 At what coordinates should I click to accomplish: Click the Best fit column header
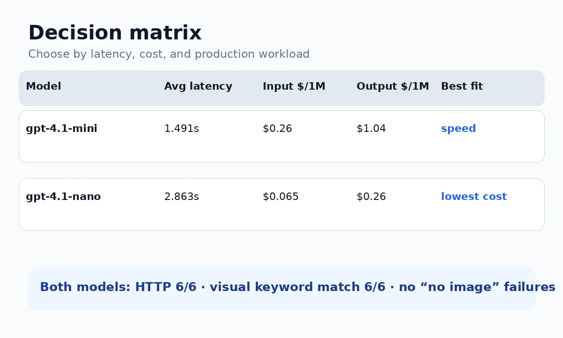point(462,86)
